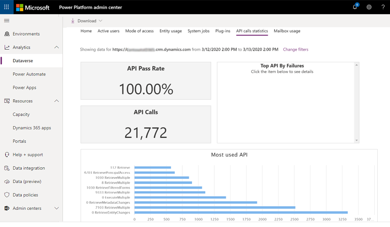Click the API Calls 21,772 card

(x=146, y=125)
